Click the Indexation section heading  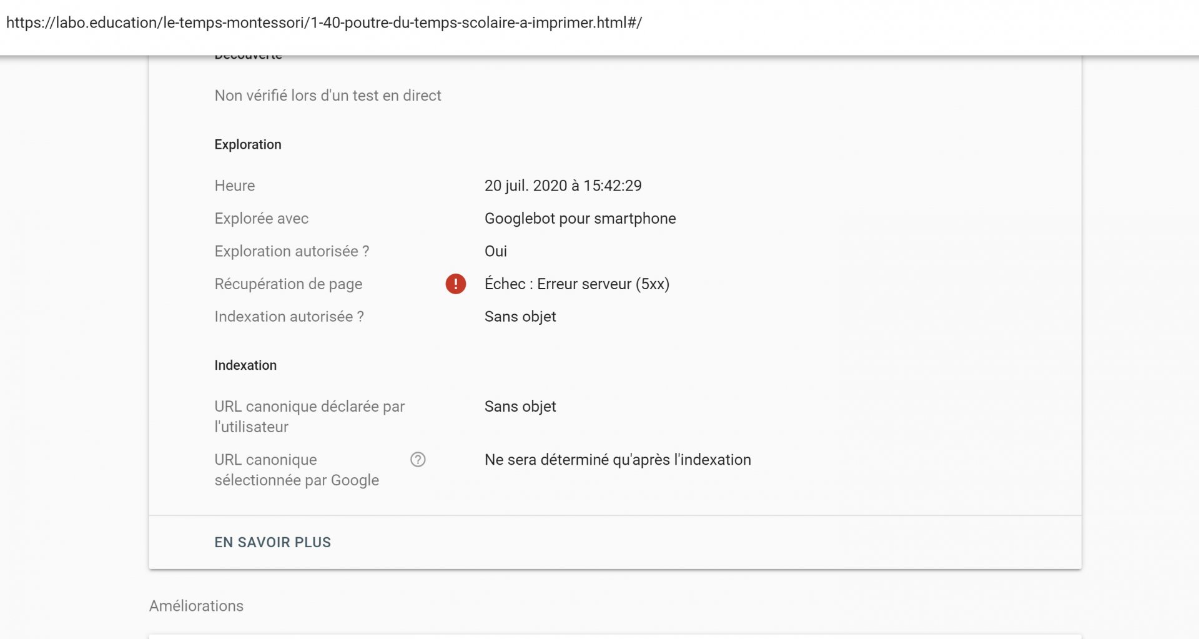click(245, 365)
